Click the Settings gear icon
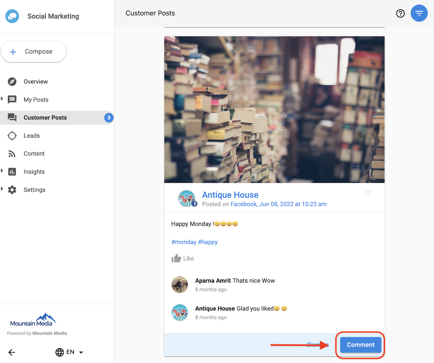The height and width of the screenshot is (363, 434). (12, 190)
